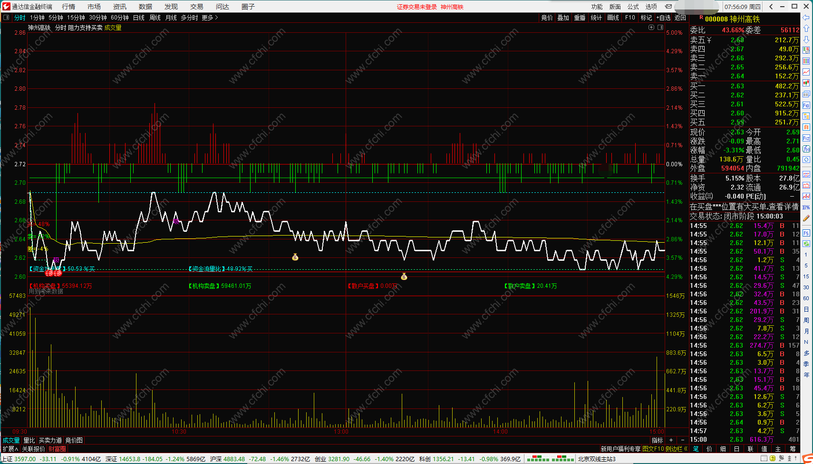Click the chart panel settings circle icon
The image size is (813, 464).
(651, 28)
